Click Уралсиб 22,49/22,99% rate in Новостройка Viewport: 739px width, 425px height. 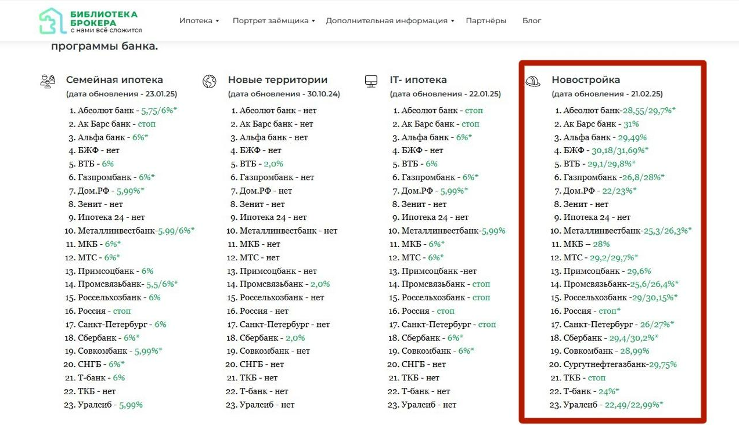[x=634, y=405]
